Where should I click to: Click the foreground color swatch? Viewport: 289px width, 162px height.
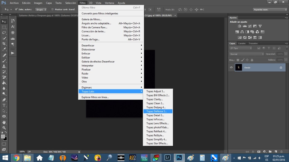(3, 137)
